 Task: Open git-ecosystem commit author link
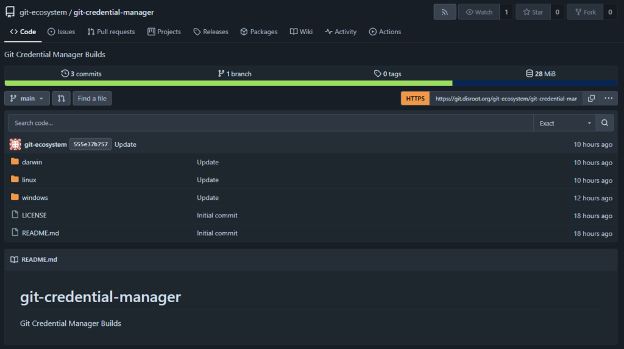coord(45,144)
